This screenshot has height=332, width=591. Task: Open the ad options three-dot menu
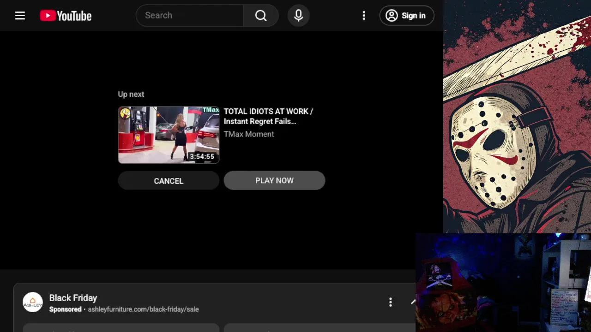[x=391, y=302]
